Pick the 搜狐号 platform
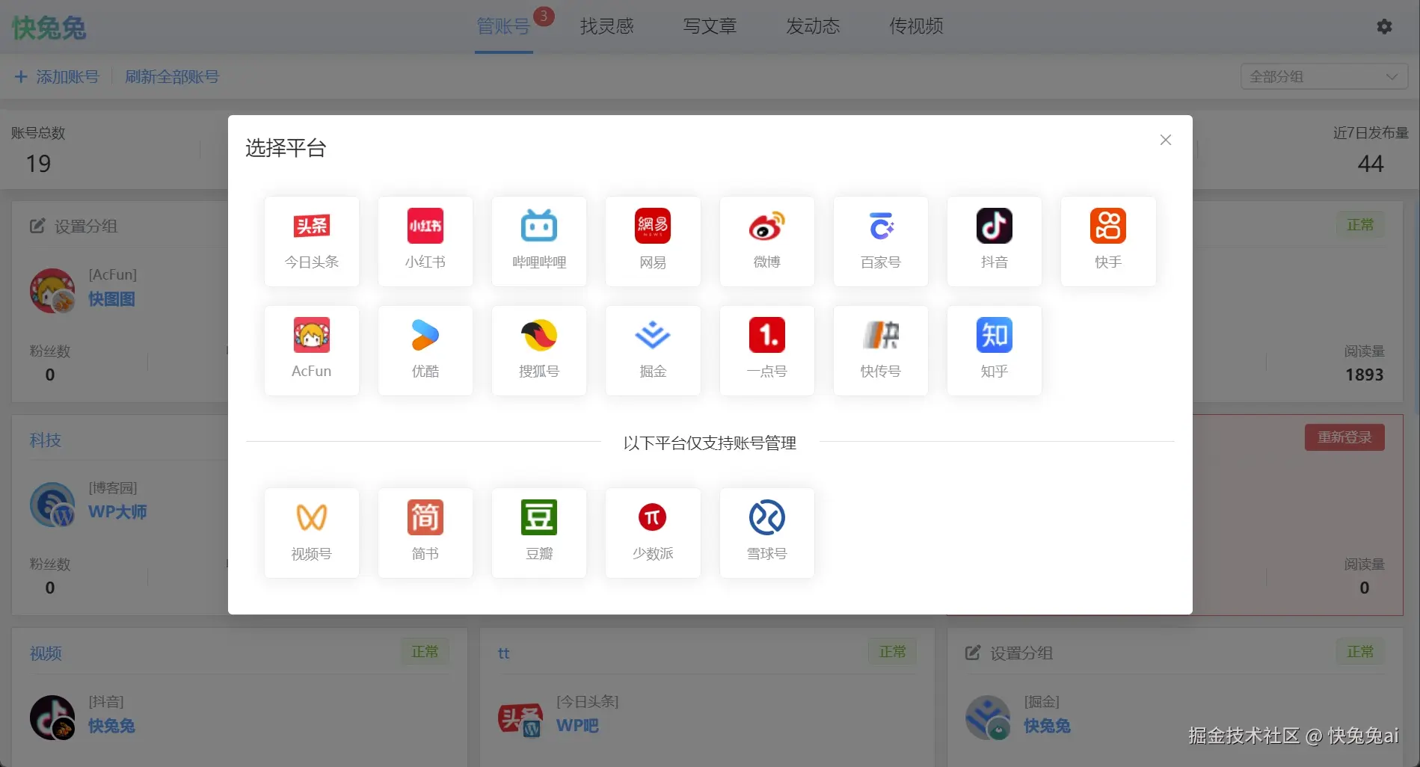This screenshot has width=1420, height=767. coord(539,350)
